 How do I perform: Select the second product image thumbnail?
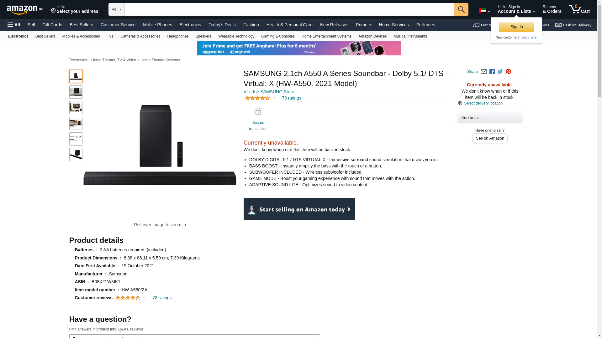point(76,92)
